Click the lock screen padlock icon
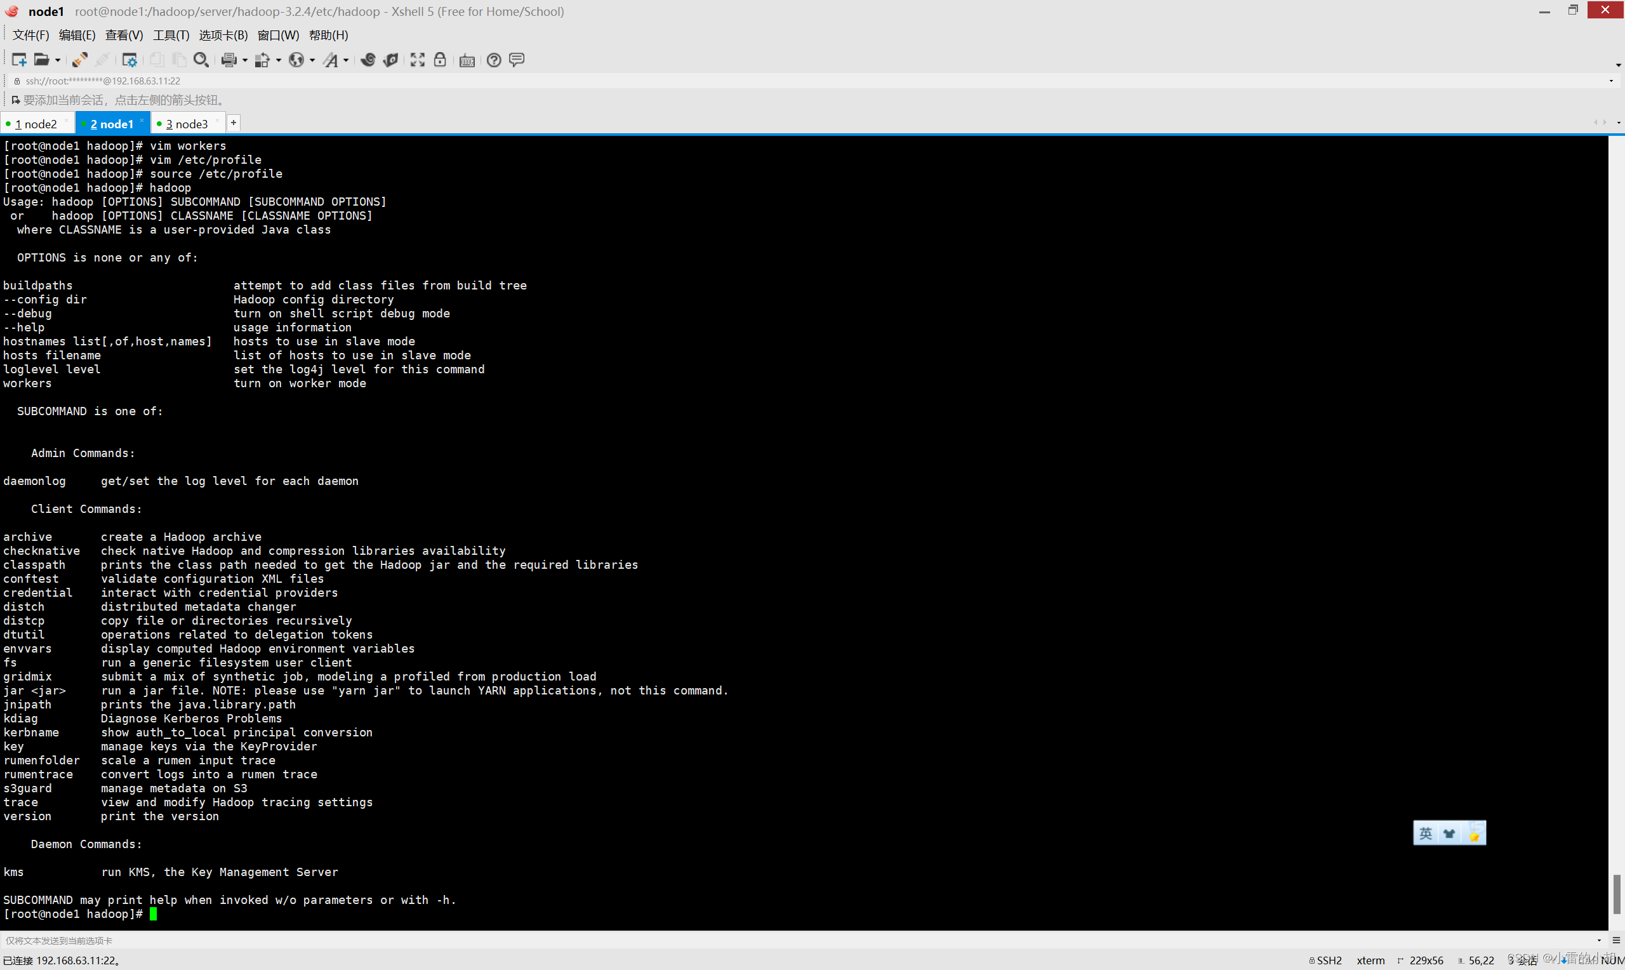This screenshot has width=1625, height=970. (x=440, y=60)
